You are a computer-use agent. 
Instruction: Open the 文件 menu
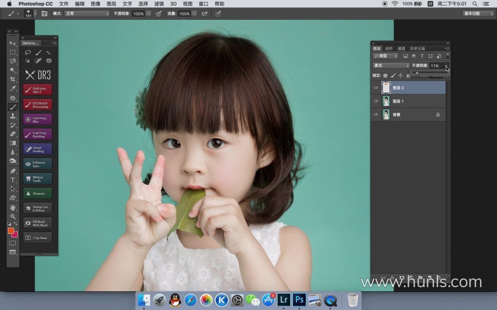pyautogui.click(x=64, y=4)
